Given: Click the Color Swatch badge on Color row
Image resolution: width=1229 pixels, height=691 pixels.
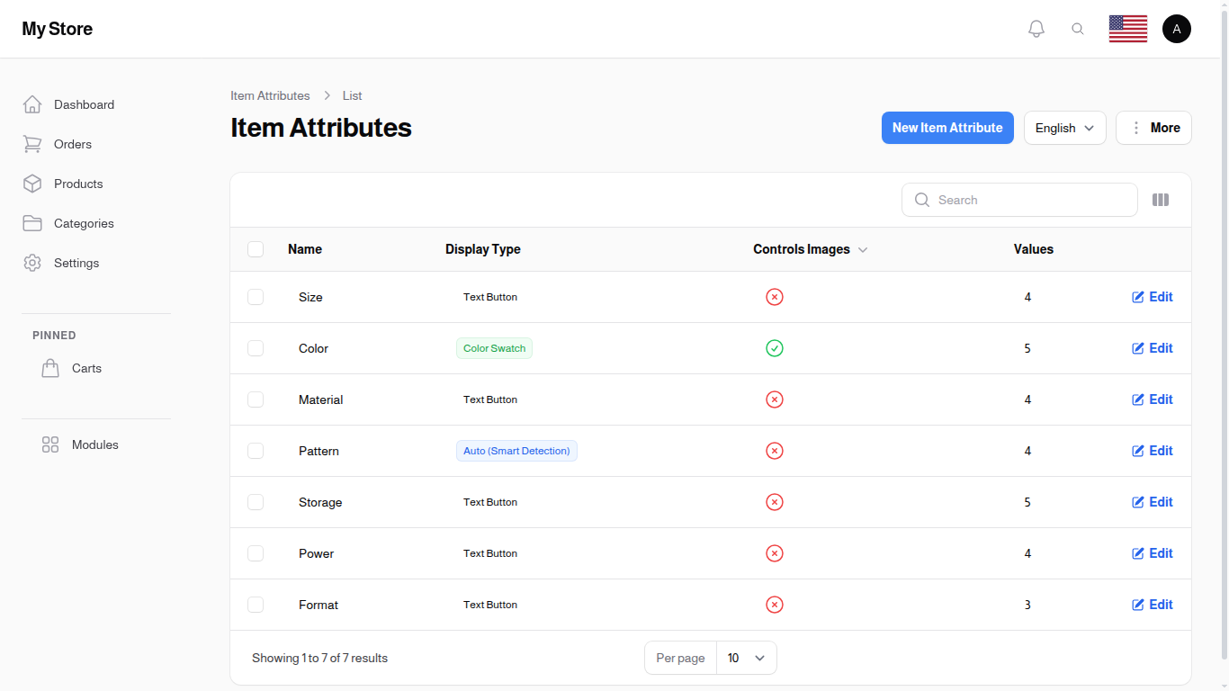Looking at the screenshot, I should (494, 348).
